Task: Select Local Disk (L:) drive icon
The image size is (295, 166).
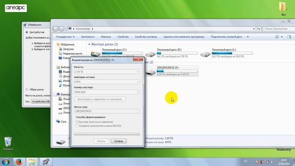Action: [205, 54]
